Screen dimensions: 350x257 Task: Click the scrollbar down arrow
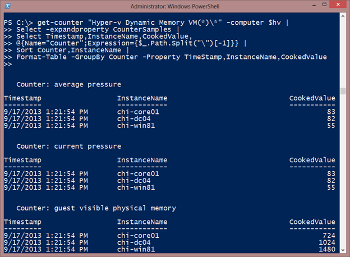tap(343, 250)
